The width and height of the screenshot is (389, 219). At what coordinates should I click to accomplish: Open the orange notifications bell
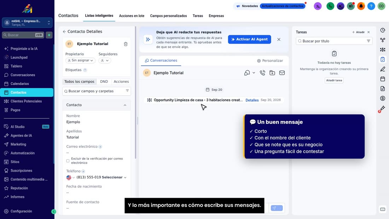[361, 6]
